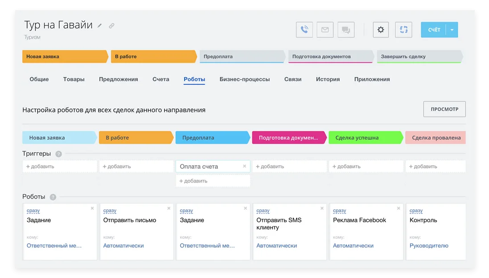Open the help icon next to Роботы
The image size is (489, 278).
(x=53, y=196)
